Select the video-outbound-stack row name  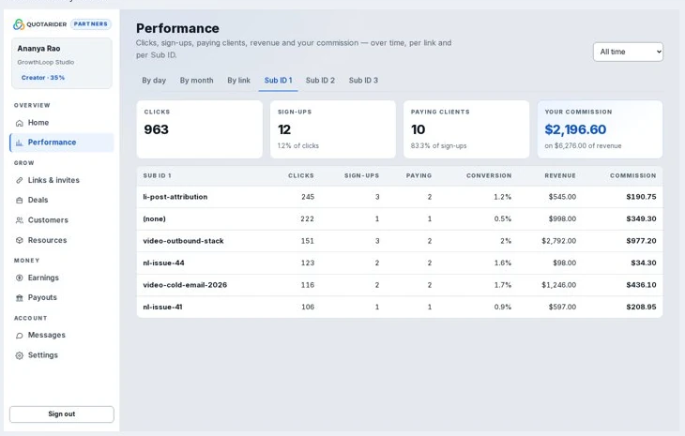coord(183,241)
